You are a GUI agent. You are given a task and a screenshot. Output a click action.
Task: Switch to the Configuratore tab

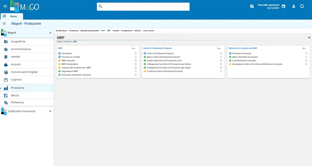point(127,31)
